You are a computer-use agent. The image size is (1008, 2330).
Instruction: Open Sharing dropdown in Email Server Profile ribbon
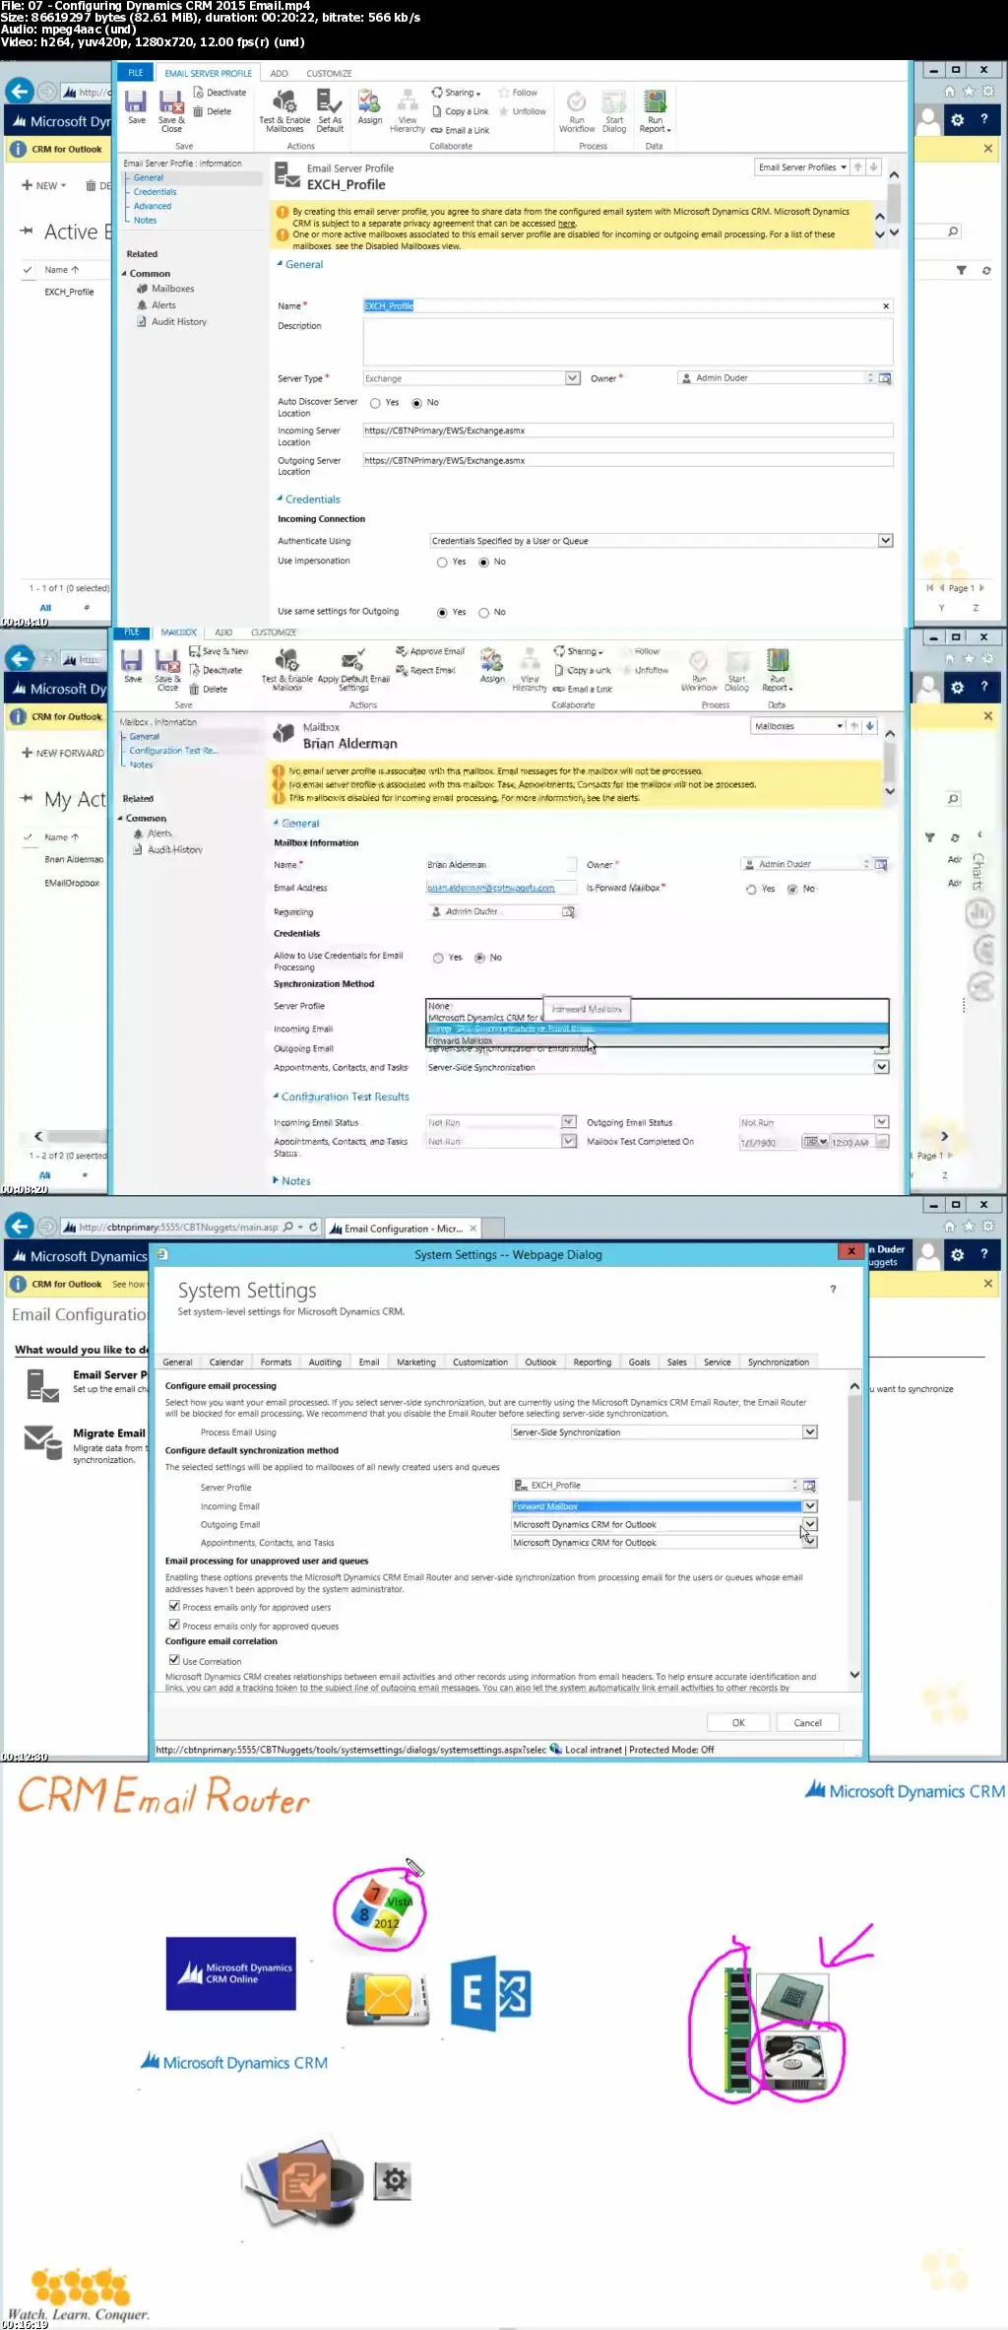457,93
